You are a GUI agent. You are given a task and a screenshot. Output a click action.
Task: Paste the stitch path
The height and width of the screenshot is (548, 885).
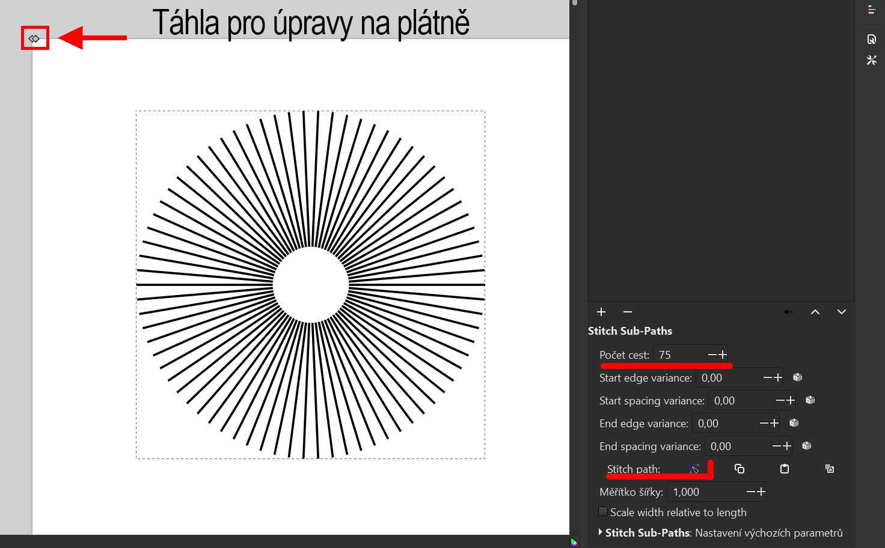click(x=785, y=469)
